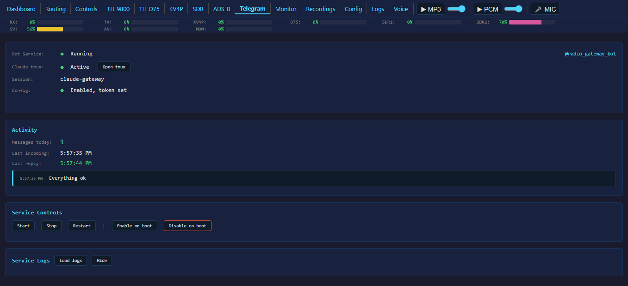Load the service logs

[x=71, y=261]
